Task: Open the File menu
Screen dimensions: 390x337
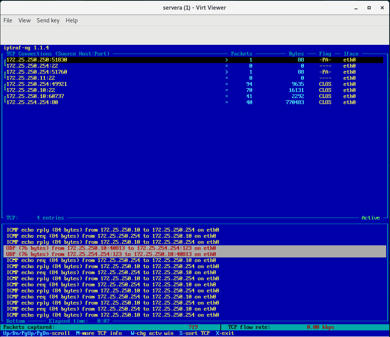Action: tap(8, 20)
